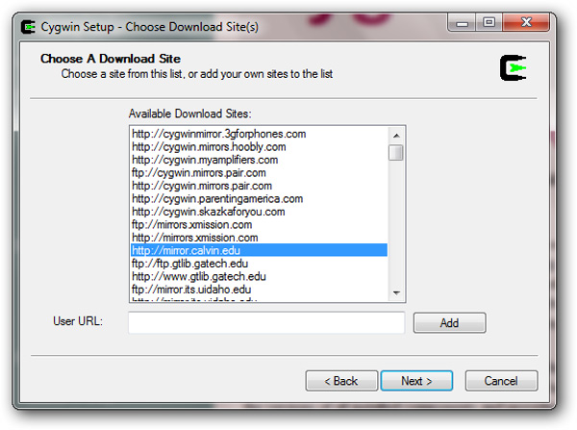Select http://cygwin.skazkaforyou.com
The height and width of the screenshot is (430, 577).
(259, 212)
